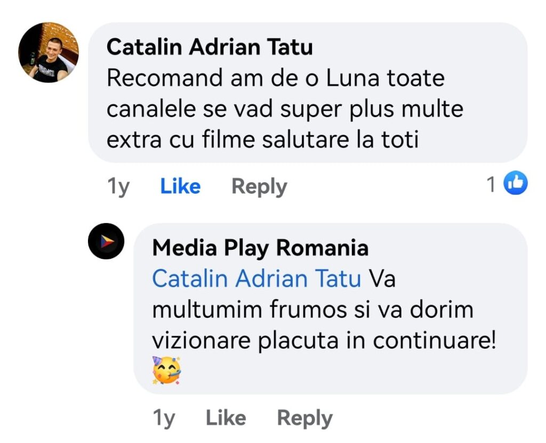Open Media Play Romania's logo avatar
This screenshot has height=443, width=546.
(x=106, y=241)
